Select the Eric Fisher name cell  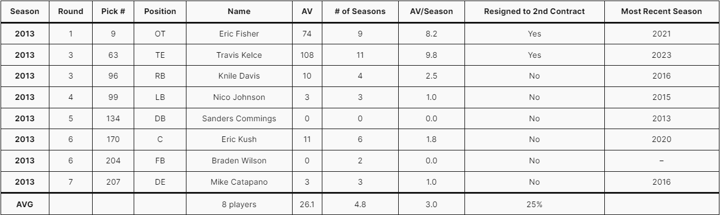(x=239, y=34)
